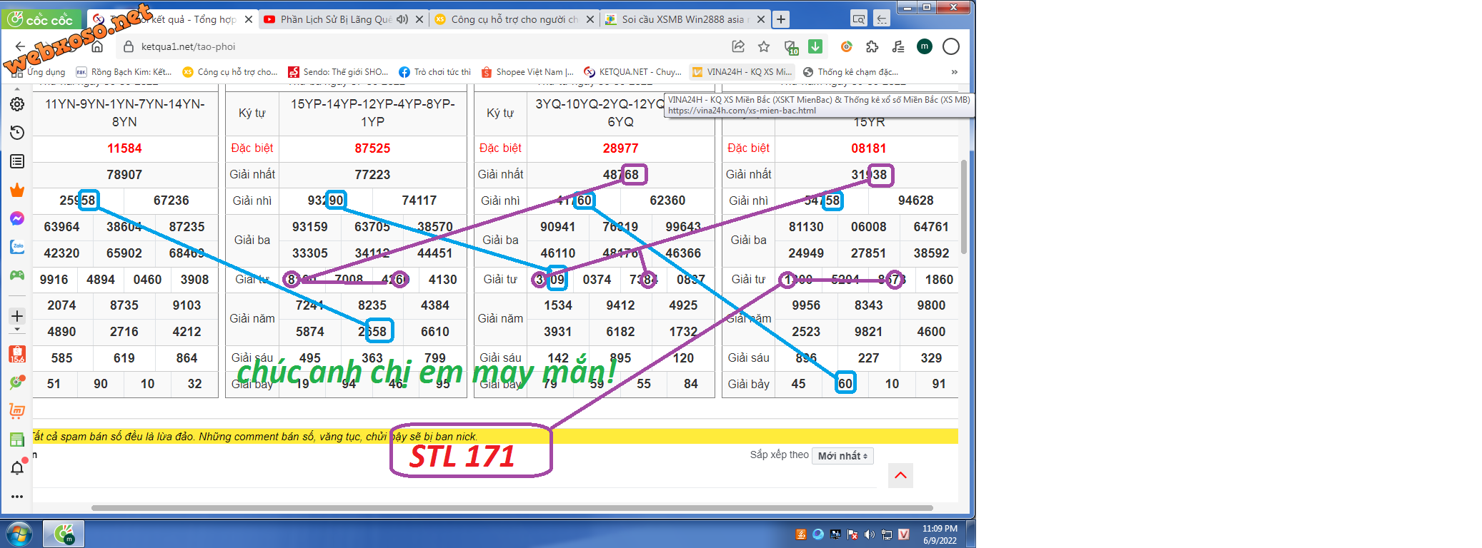Open Sendo: Thế giới SHO... bookmark
The width and height of the screenshot is (1482, 548).
[x=338, y=72]
